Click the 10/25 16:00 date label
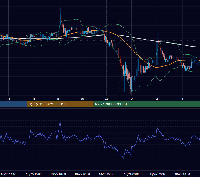The image size is (200, 177). [x=34, y=174]
